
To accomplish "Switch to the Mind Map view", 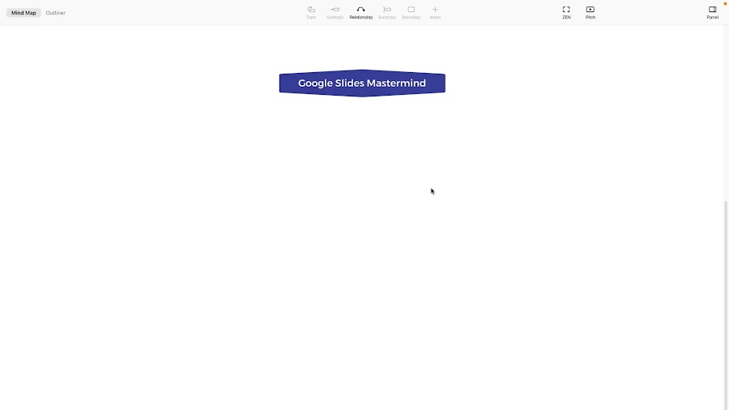I will pos(23,13).
